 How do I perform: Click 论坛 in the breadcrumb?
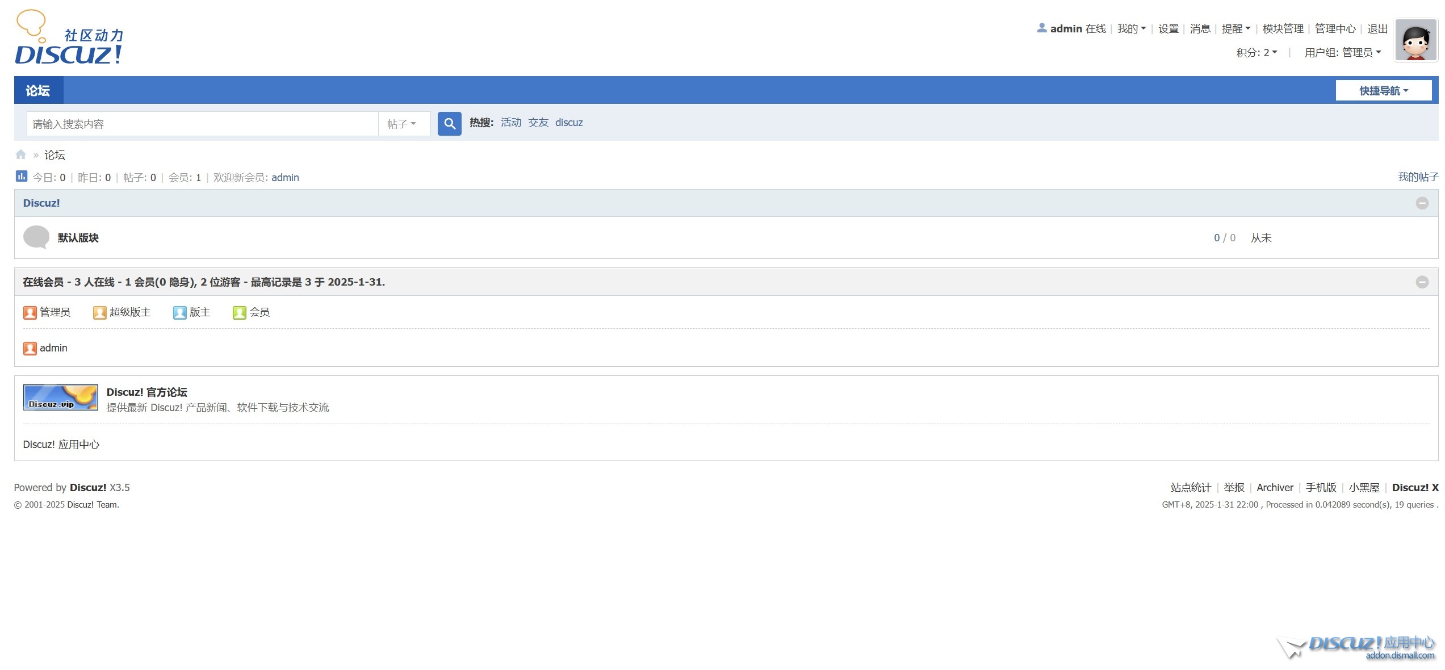[x=55, y=154]
